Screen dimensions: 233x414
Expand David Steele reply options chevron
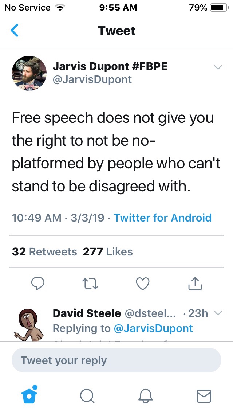pyautogui.click(x=218, y=313)
